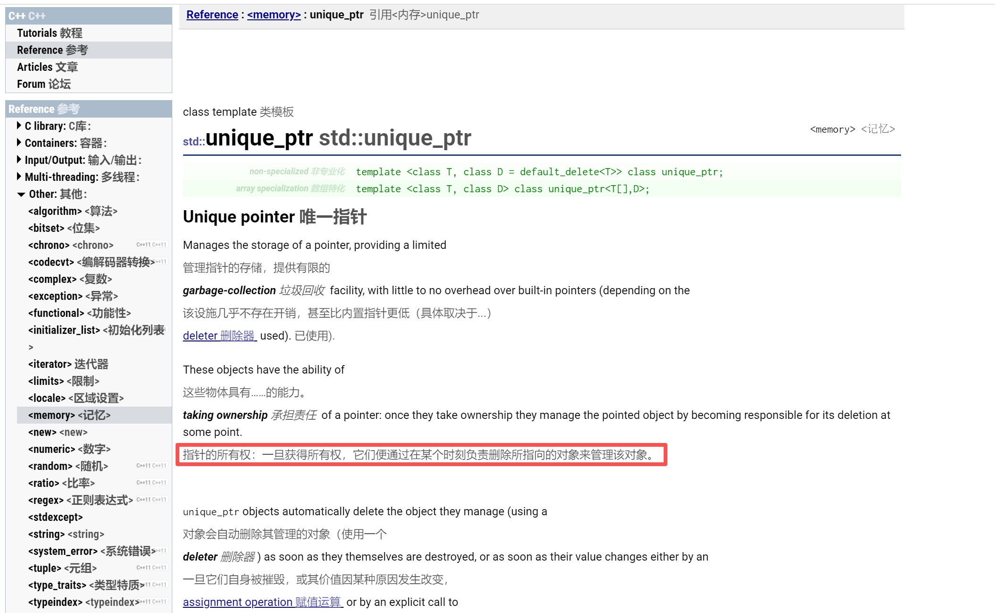Click the <memory> breadcrumb link

point(274,15)
